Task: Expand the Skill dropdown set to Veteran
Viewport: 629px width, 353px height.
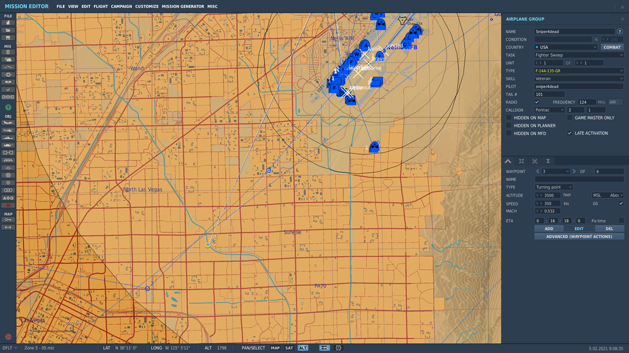Action: [x=579, y=79]
